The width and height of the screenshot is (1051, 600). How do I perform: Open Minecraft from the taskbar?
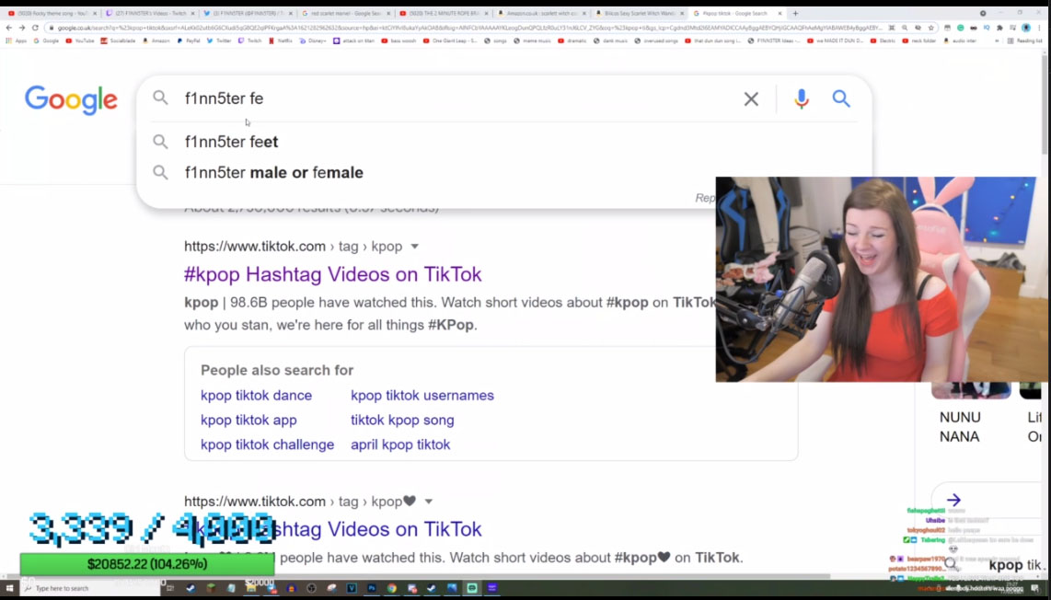(211, 588)
